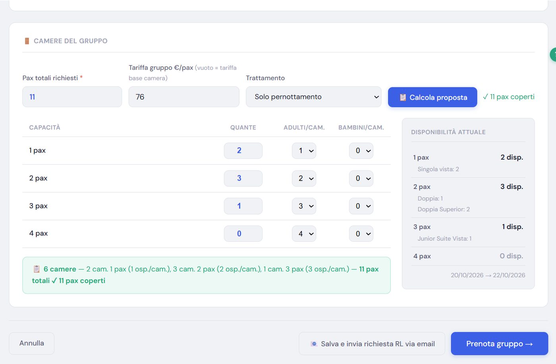Open the adulti dropdown for 4 pax

[x=304, y=234]
